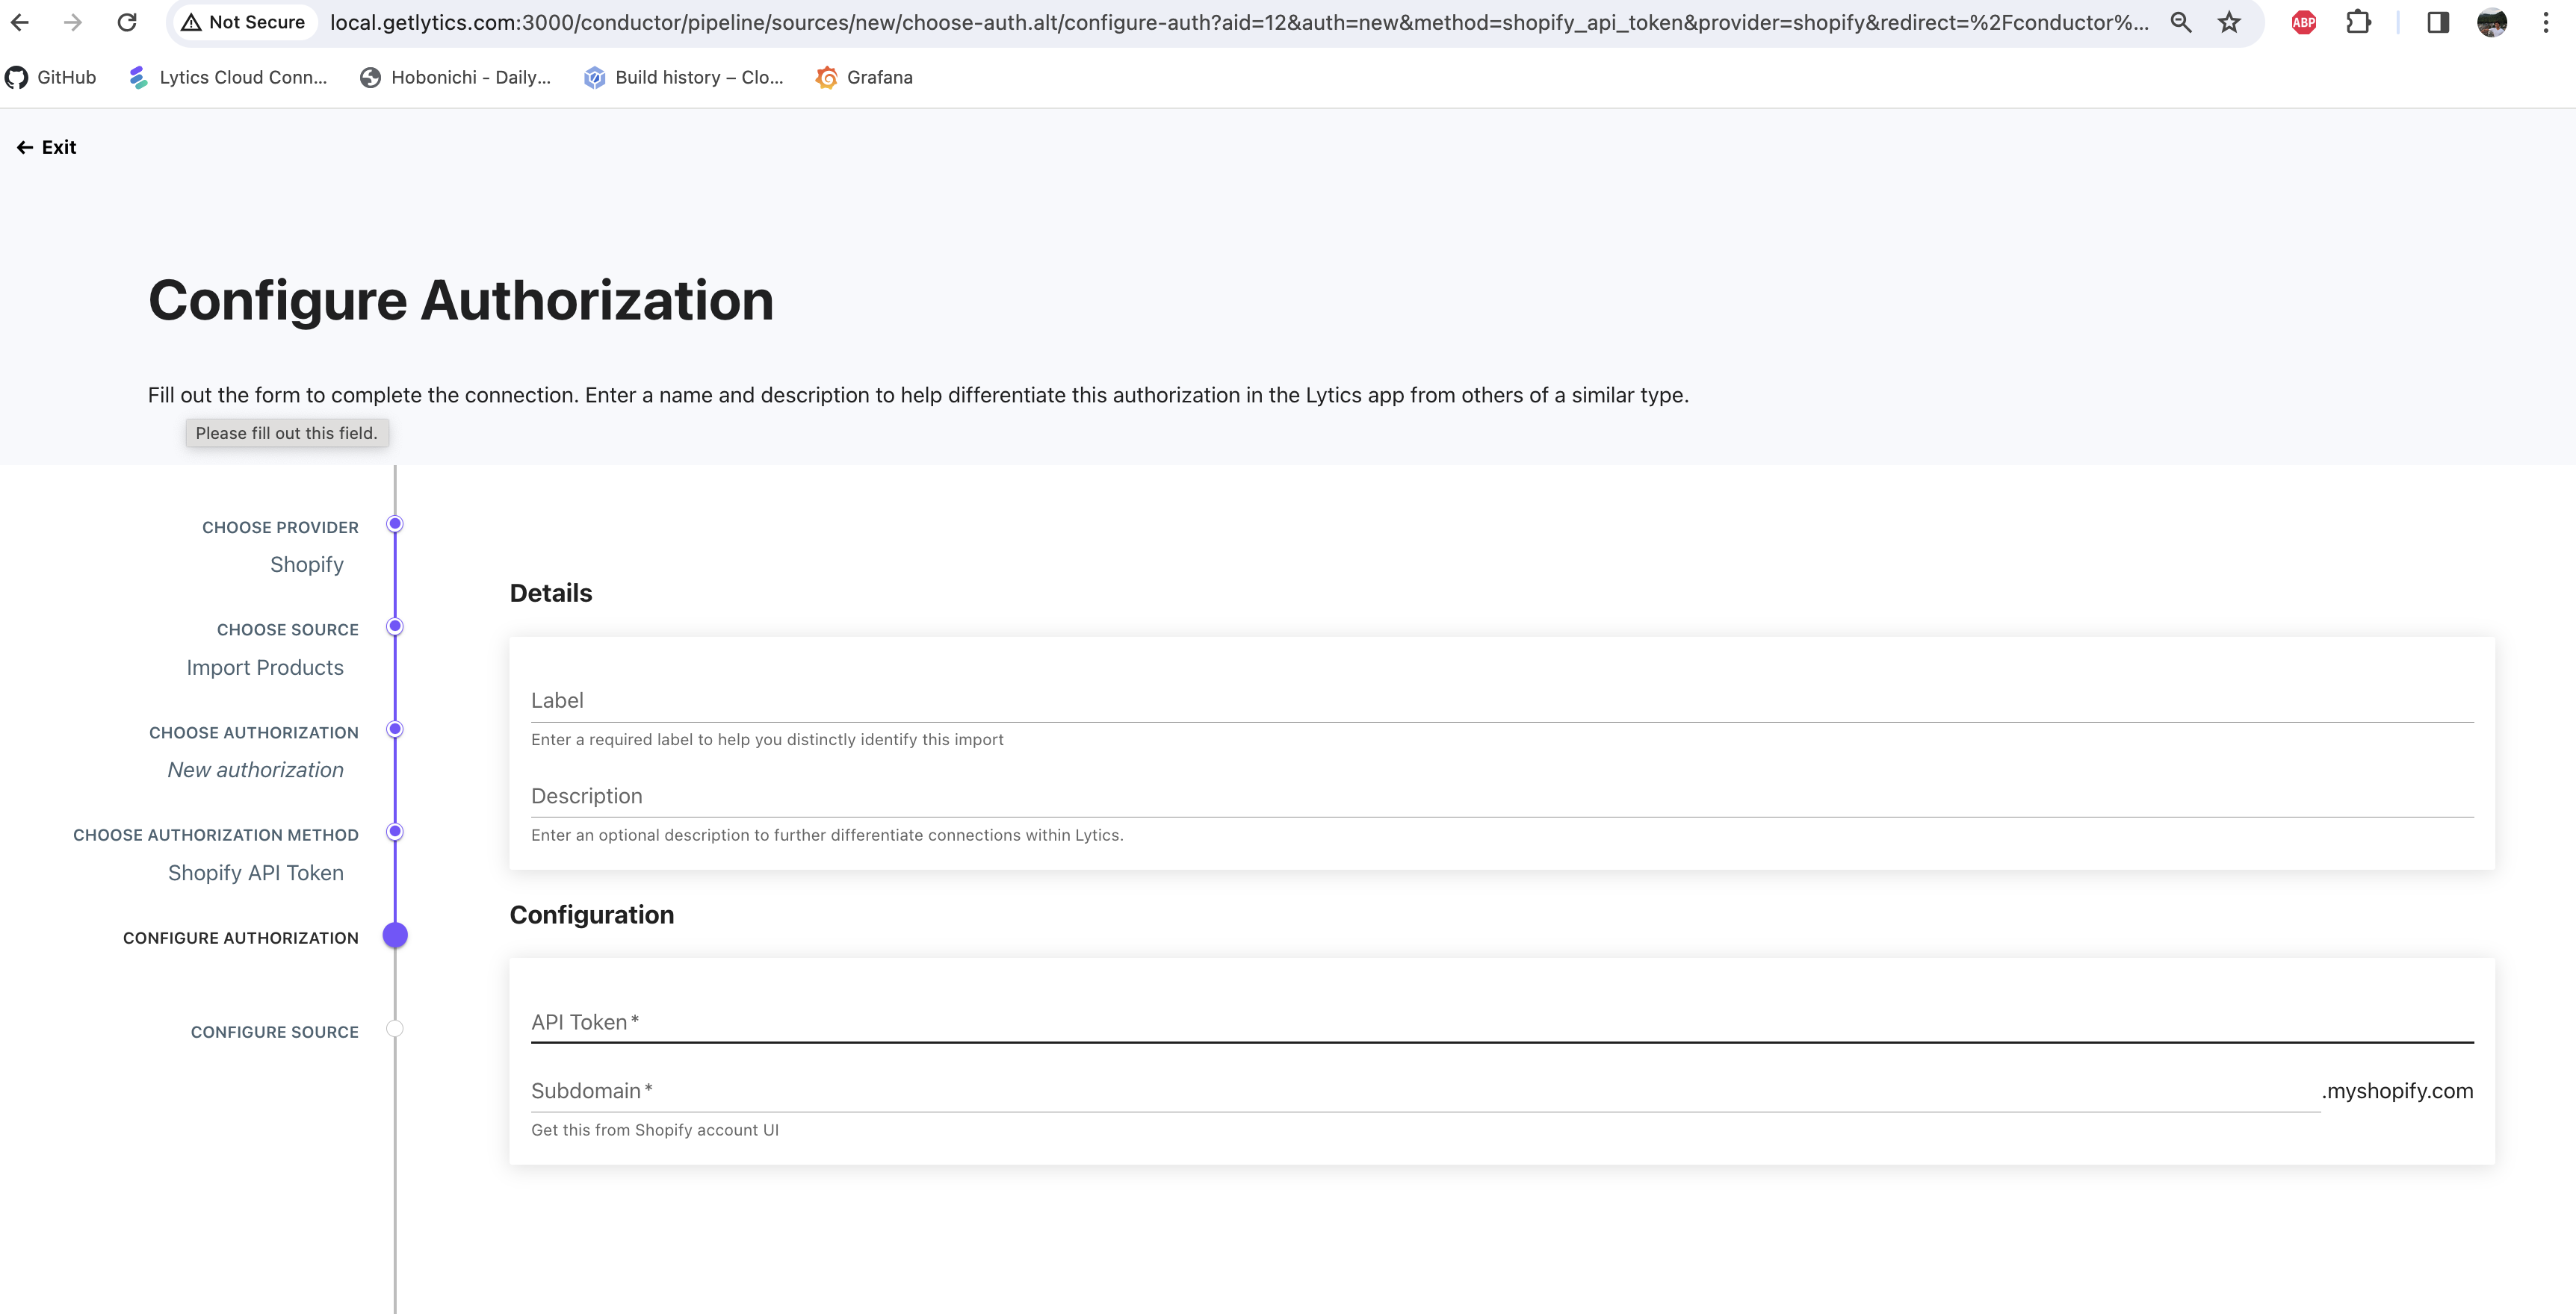
Task: Reload the current page
Action: (127, 22)
